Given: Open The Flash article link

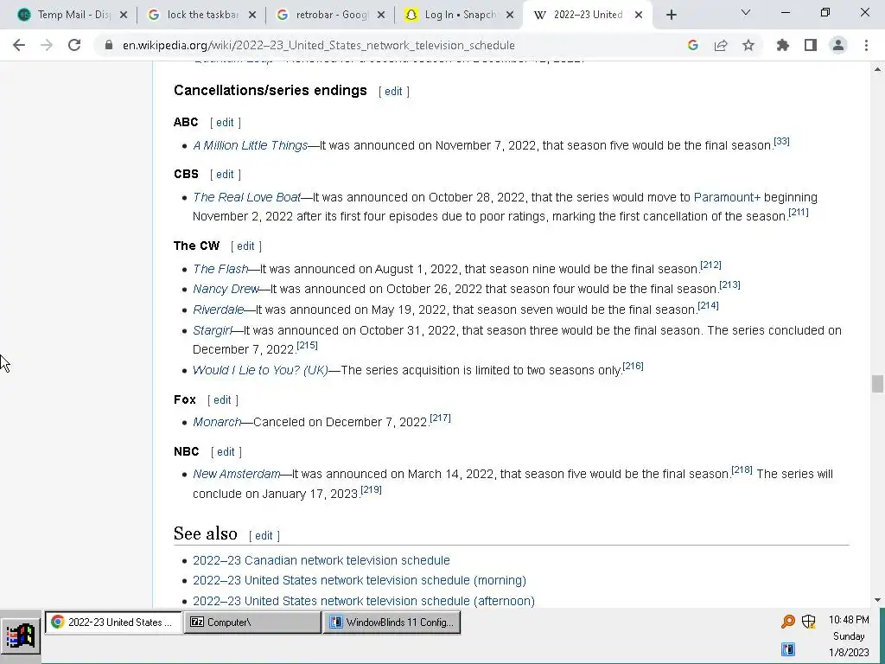Looking at the screenshot, I should pyautogui.click(x=220, y=270).
